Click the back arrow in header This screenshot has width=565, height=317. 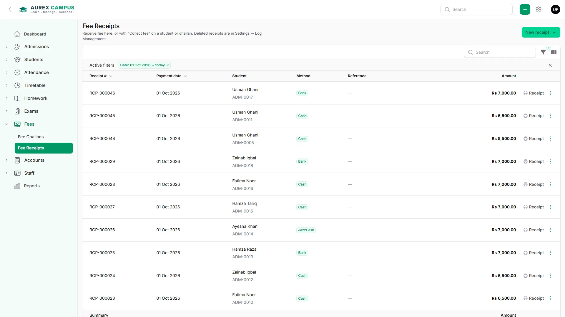pyautogui.click(x=10, y=9)
